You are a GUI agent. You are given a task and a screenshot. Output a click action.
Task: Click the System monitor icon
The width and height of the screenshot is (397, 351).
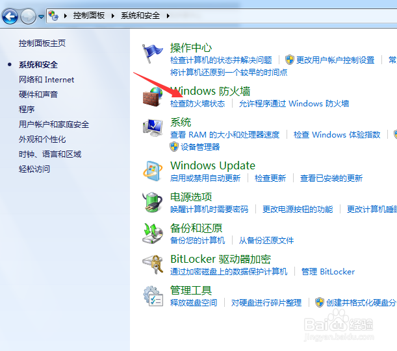click(x=153, y=128)
